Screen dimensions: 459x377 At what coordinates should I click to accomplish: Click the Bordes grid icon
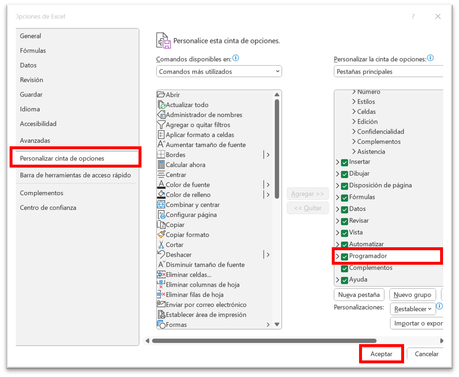(161, 154)
